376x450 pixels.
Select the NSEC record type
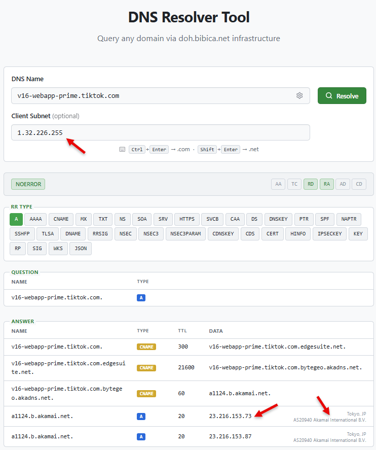(x=126, y=233)
